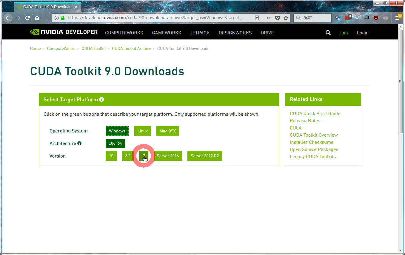The image size is (405, 255).
Task: Select the Mac OSX button
Action: tap(168, 131)
